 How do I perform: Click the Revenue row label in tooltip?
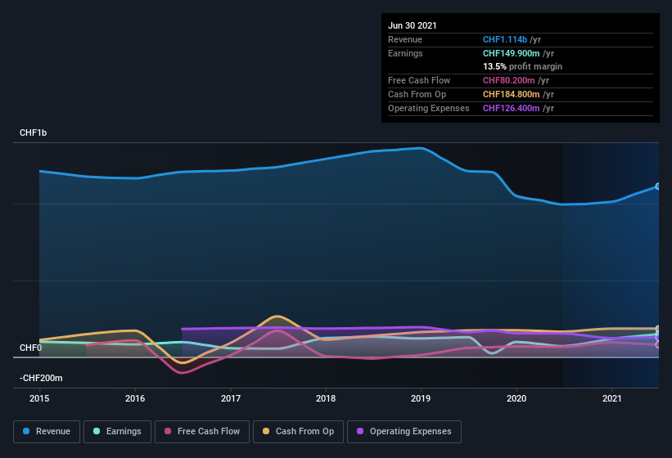pos(405,39)
